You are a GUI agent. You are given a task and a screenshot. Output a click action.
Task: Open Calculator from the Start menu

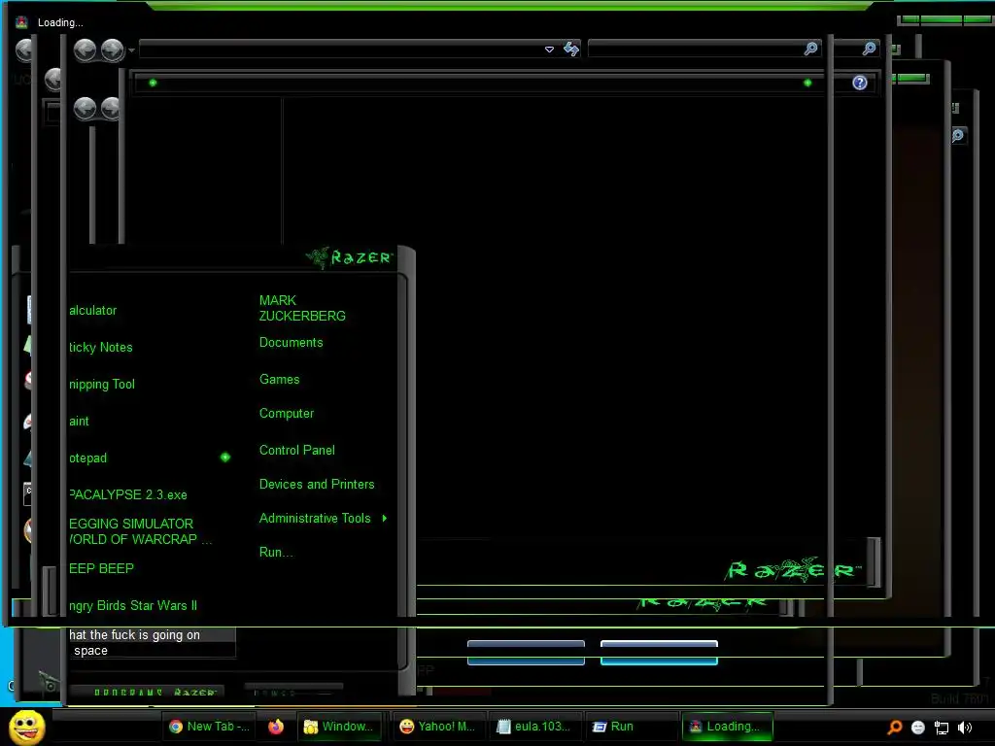point(92,310)
